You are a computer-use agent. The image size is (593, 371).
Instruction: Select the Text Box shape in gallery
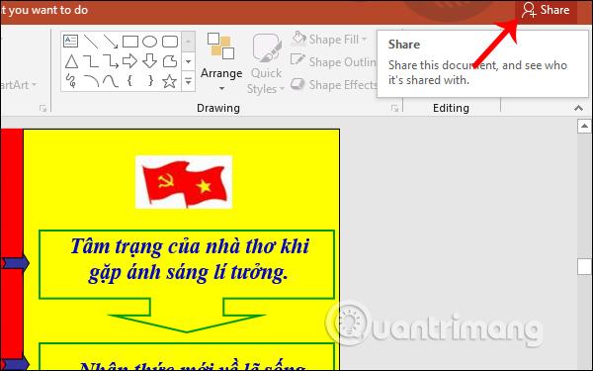[x=71, y=42]
